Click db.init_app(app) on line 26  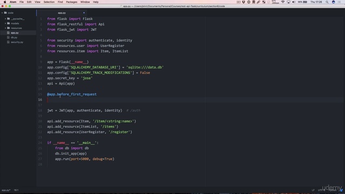tap(71, 154)
